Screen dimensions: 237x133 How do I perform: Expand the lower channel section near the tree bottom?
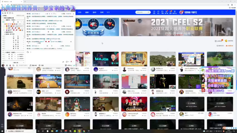pos(3,53)
